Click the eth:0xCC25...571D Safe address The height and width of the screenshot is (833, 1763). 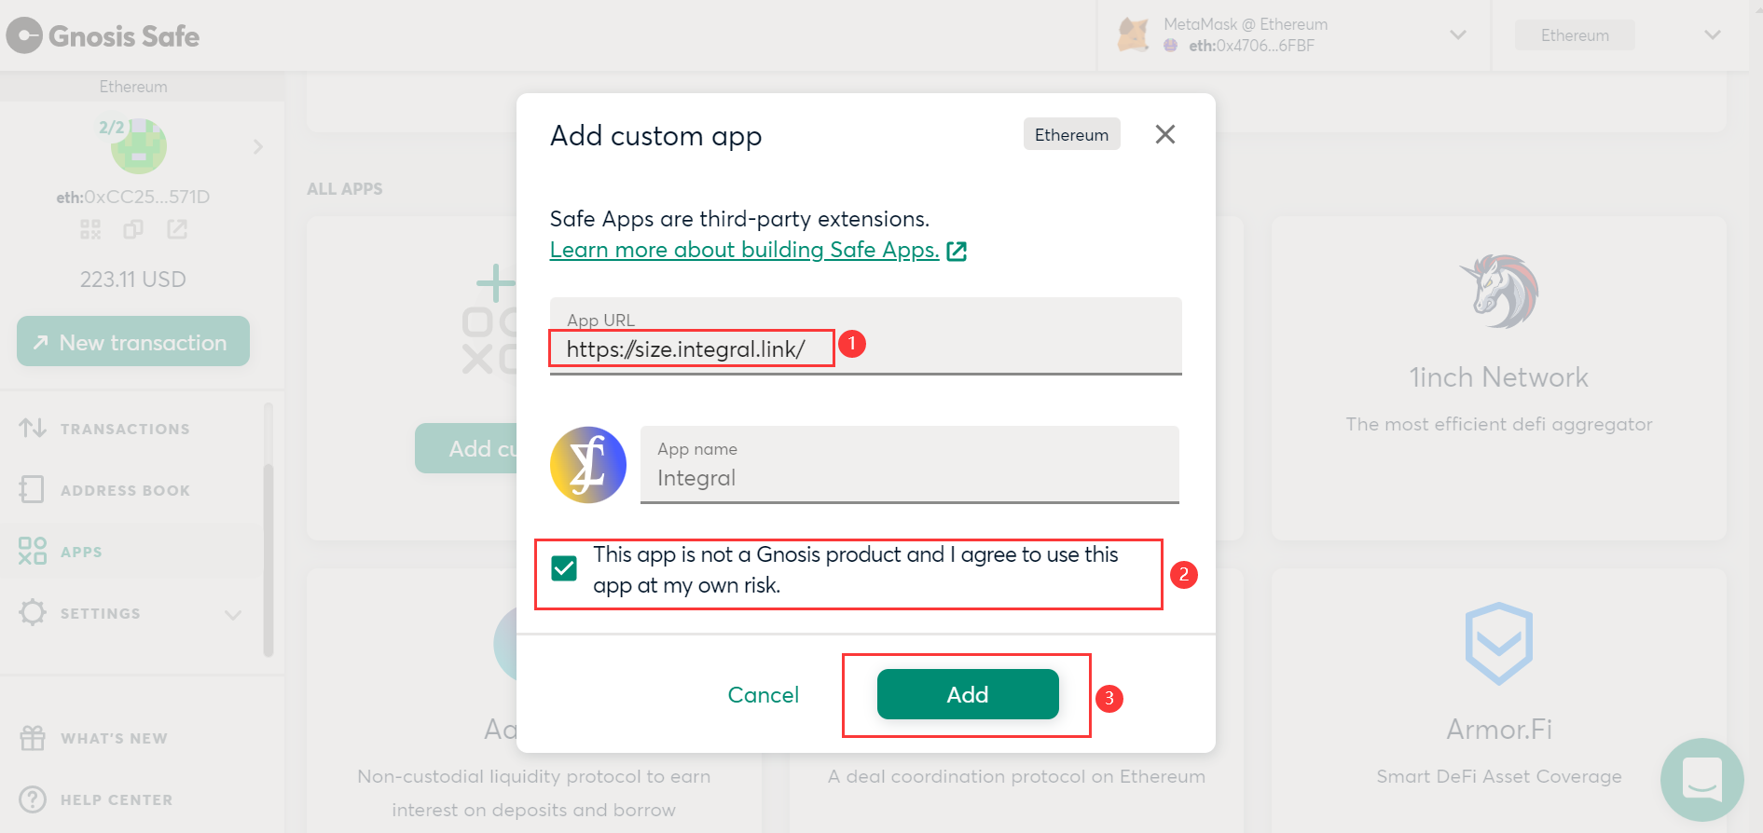(132, 197)
